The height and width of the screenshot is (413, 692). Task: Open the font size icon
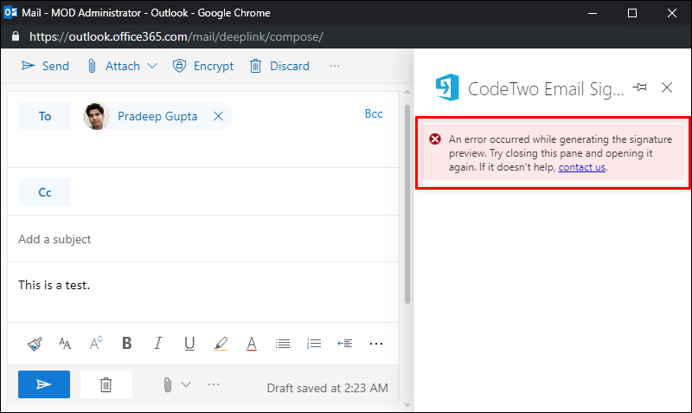(96, 343)
